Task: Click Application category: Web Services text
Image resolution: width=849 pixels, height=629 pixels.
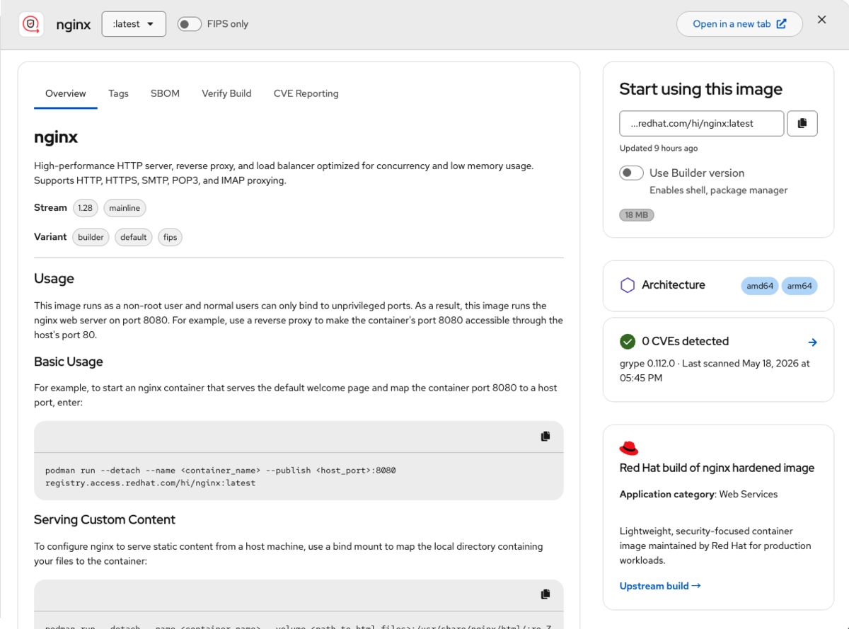Action: pyautogui.click(x=698, y=495)
